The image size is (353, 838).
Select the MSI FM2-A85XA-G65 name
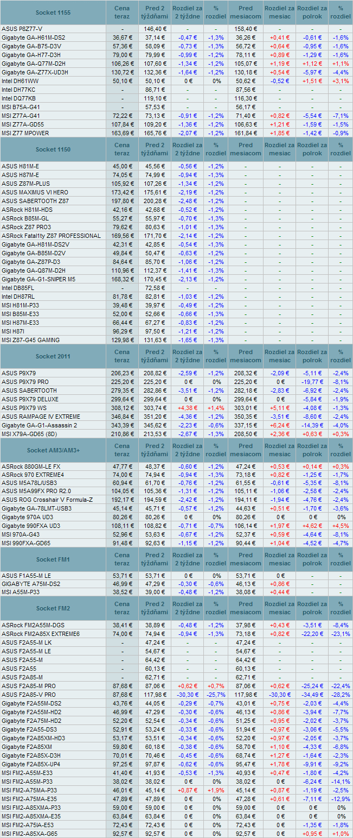[x=29, y=834]
